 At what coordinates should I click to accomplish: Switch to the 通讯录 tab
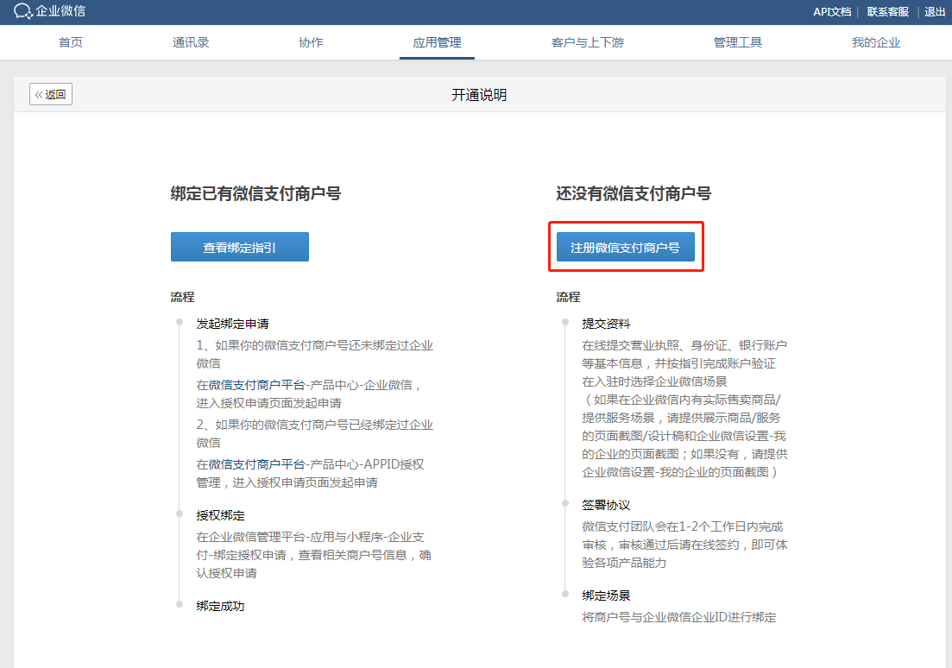click(x=191, y=42)
